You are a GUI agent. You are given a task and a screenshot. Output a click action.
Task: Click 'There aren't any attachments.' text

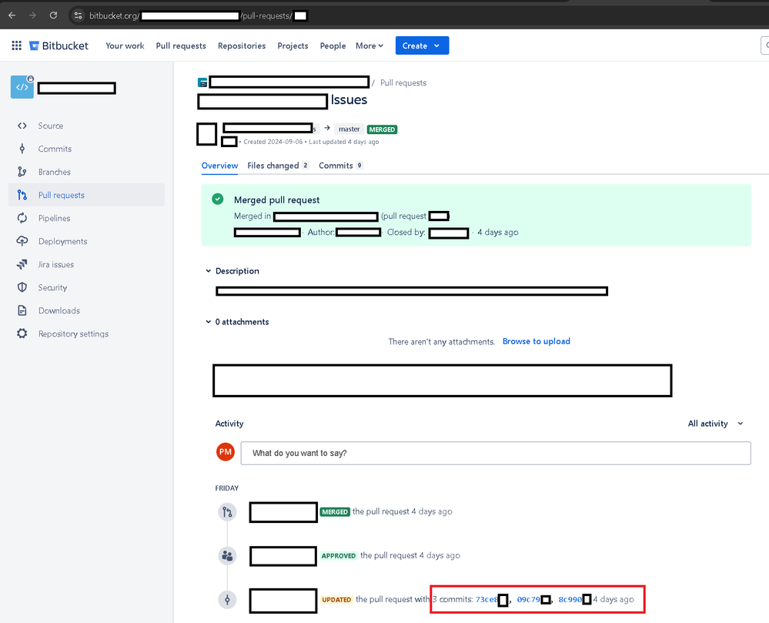441,341
